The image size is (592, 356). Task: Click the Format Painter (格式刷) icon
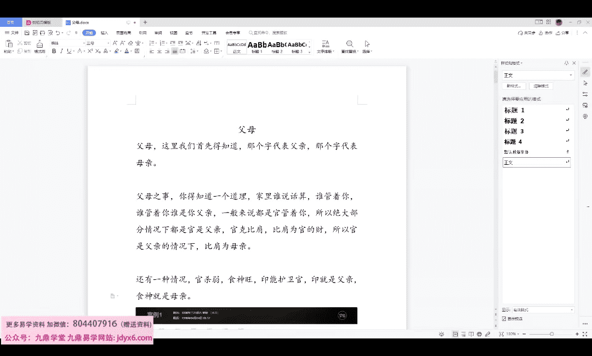tap(39, 45)
